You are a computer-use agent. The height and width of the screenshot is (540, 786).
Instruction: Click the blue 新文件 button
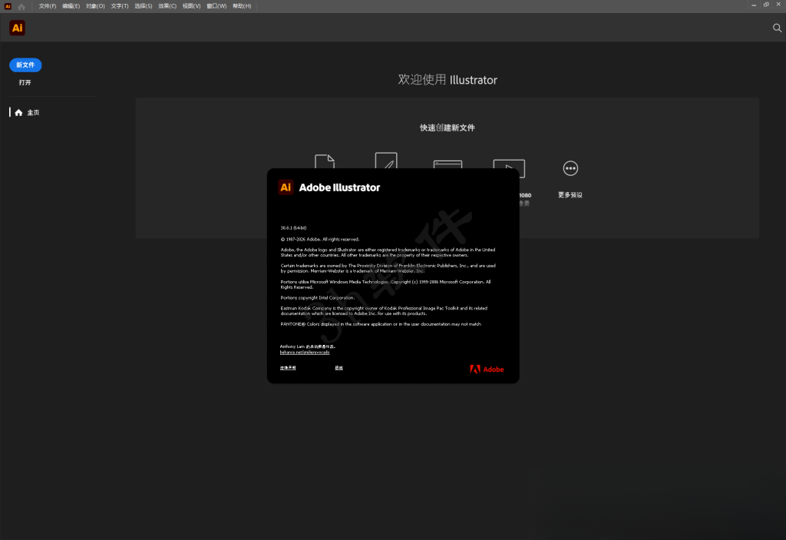pyautogui.click(x=25, y=65)
